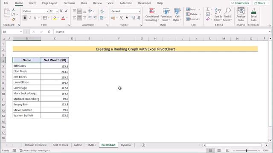Open the Font size dropdown

[x=57, y=11]
